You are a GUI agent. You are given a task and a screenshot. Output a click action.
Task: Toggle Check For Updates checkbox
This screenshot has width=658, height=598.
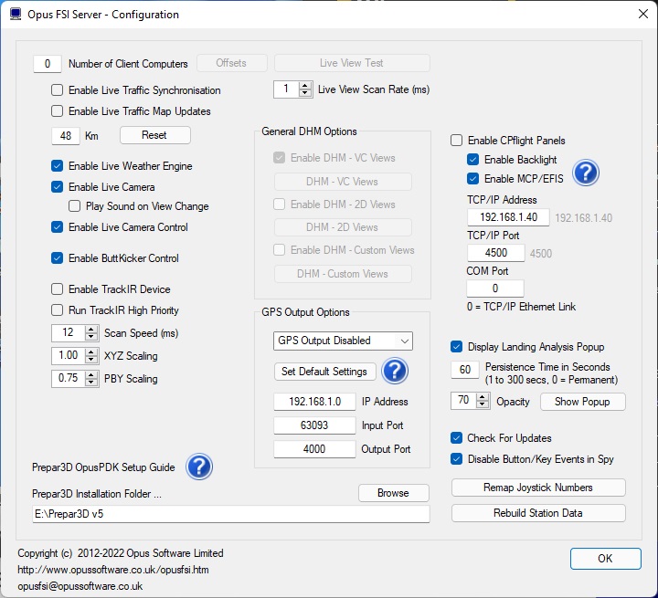456,438
